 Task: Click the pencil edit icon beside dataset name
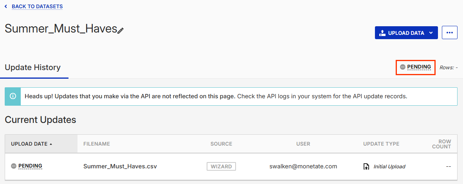(x=121, y=30)
